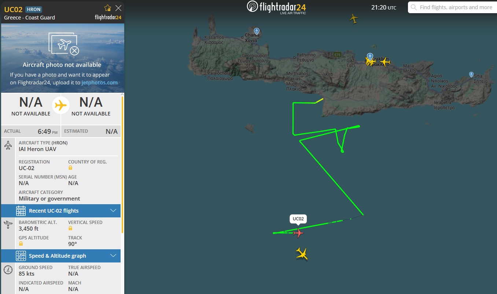Click the vertical speed lock icon
Screen dimensions: 497x294
click(70, 228)
